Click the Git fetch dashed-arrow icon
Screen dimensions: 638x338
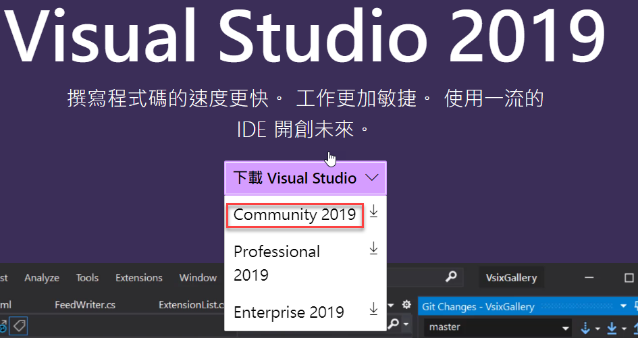[585, 327]
